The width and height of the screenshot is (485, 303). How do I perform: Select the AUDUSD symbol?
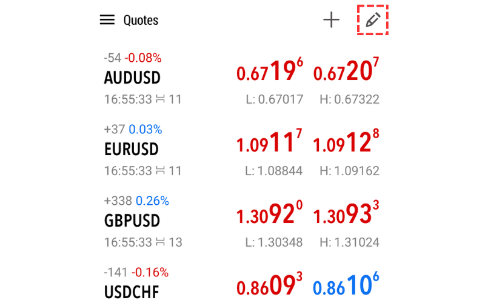[132, 78]
